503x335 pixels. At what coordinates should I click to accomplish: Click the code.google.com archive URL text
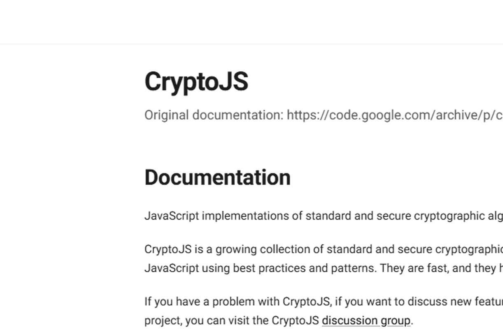pos(395,116)
